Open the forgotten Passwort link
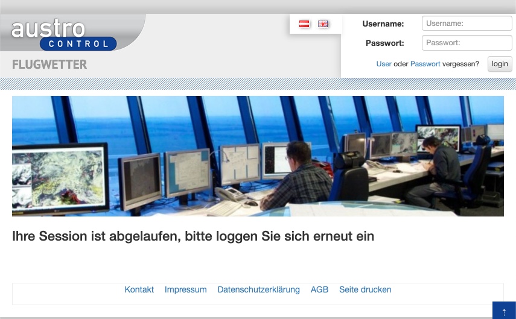This screenshot has width=516, height=319. 425,64
